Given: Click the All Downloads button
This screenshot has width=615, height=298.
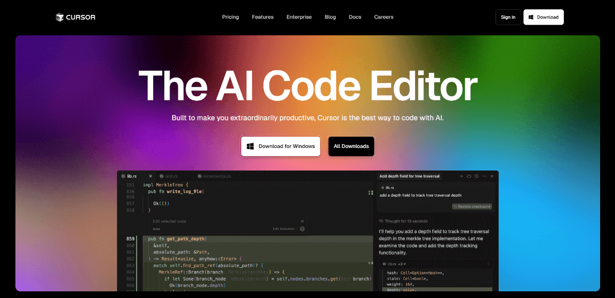Looking at the screenshot, I should pyautogui.click(x=352, y=146).
